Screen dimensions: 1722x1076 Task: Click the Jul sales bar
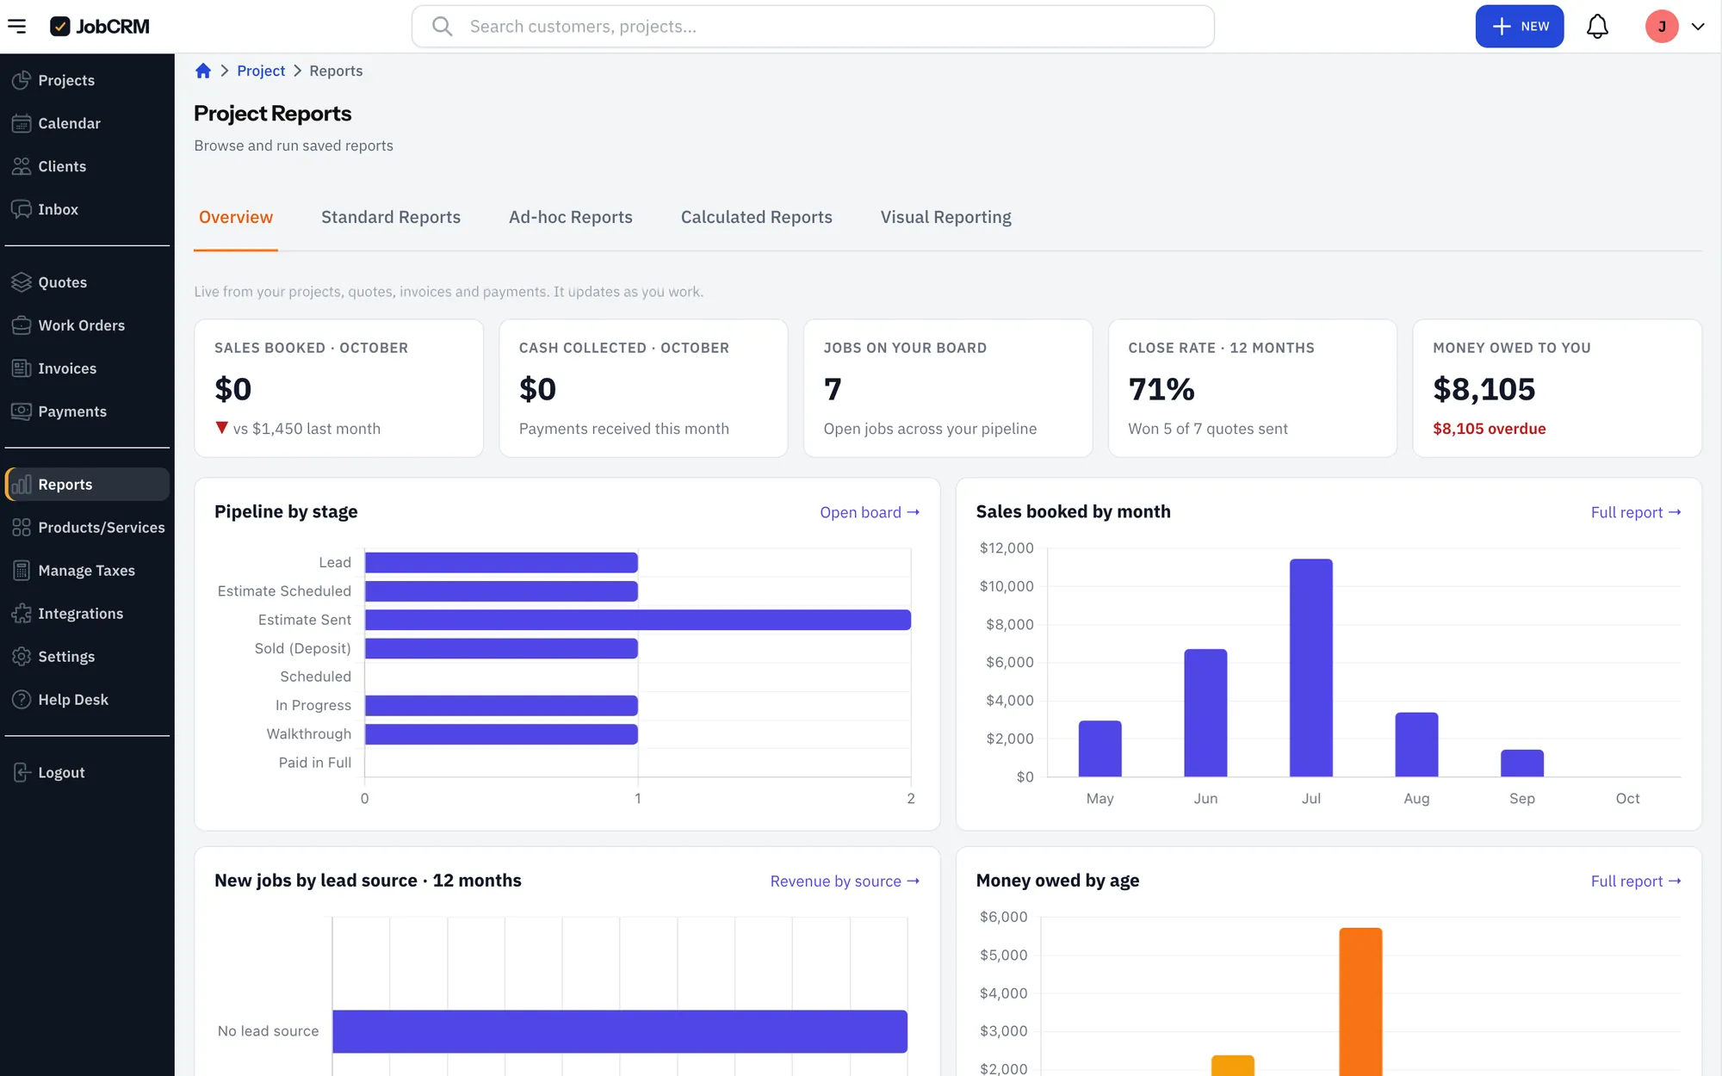(1310, 668)
